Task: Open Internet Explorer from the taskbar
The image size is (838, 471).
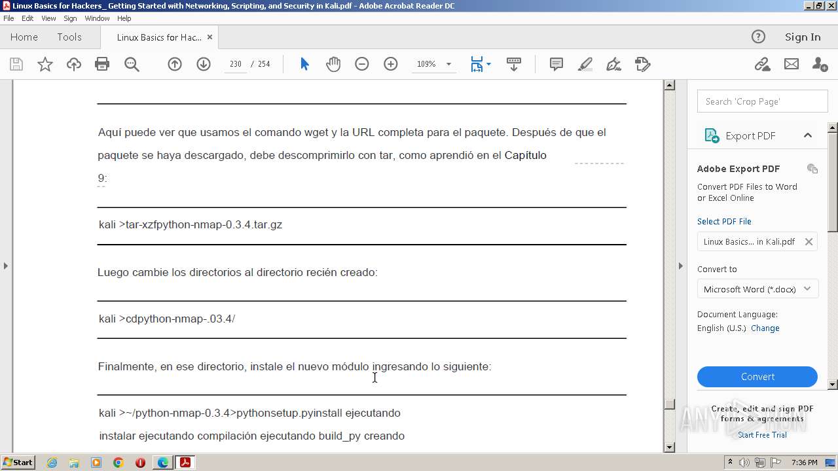Action: pyautogui.click(x=52, y=462)
